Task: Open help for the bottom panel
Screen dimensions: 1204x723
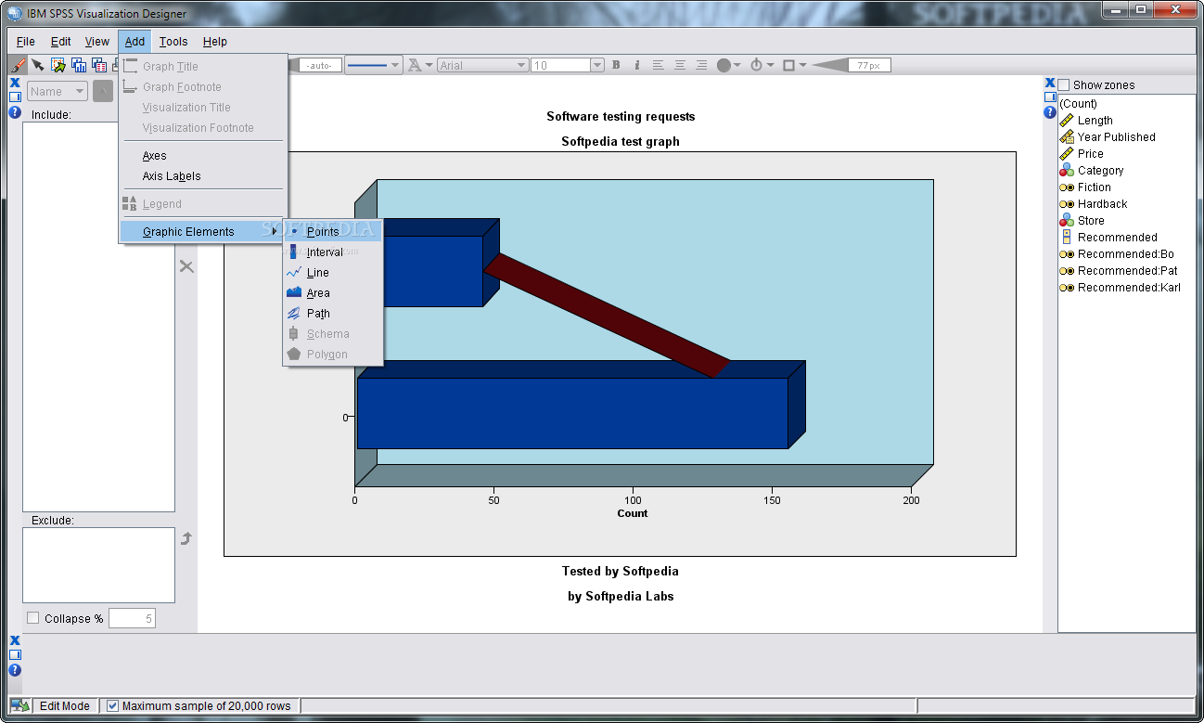Action: (15, 670)
